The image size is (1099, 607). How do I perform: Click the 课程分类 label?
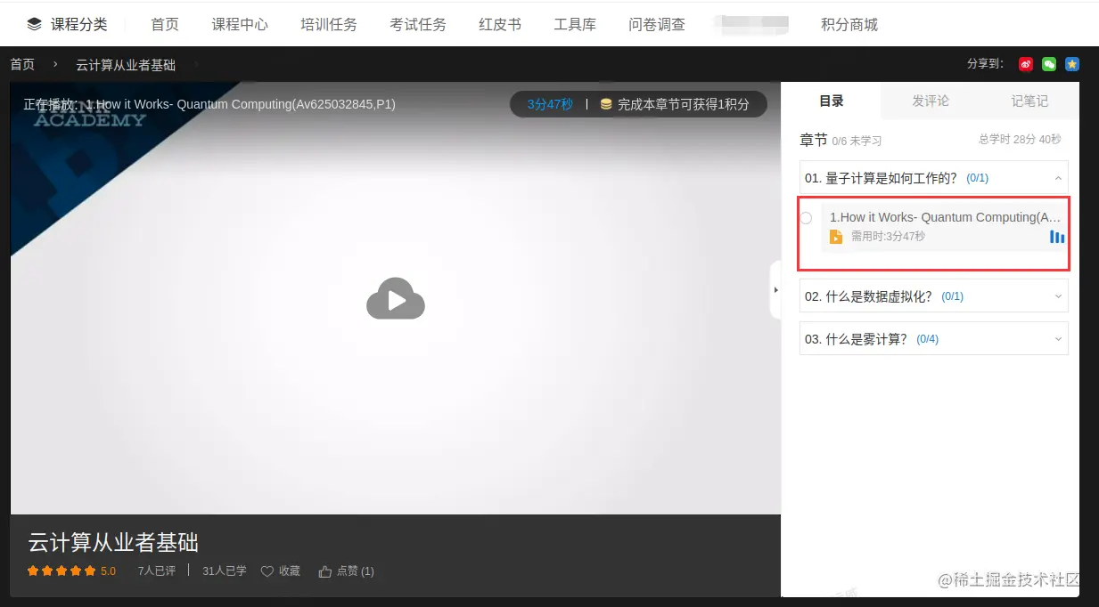click(x=78, y=24)
